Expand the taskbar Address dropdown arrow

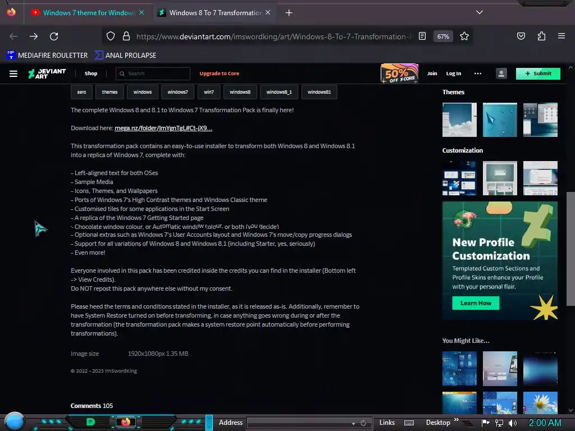(353, 423)
